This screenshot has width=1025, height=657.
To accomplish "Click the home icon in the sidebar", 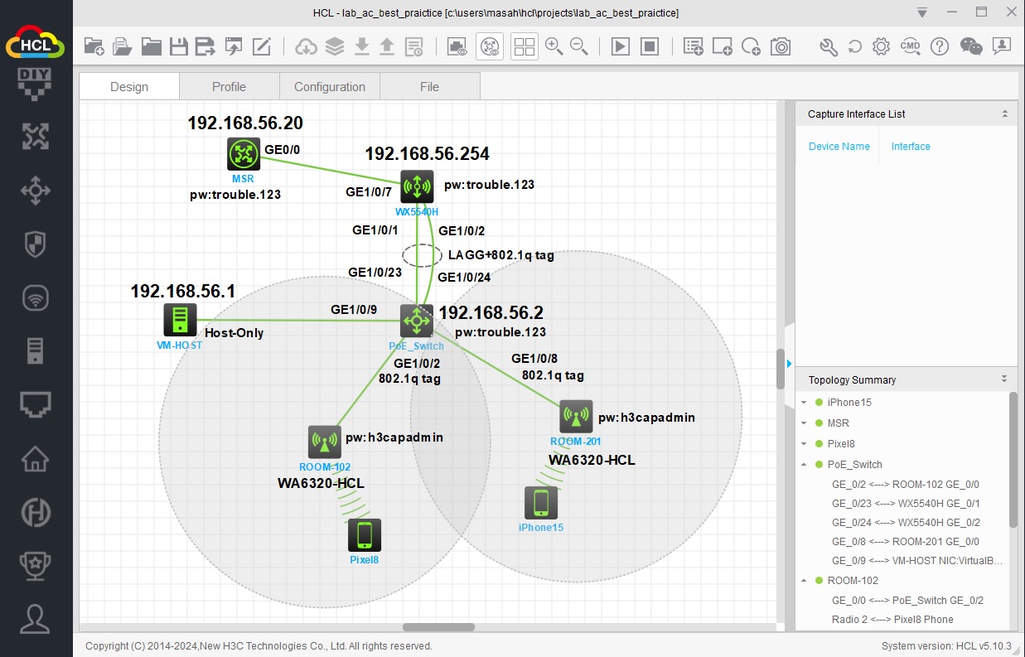I will [x=36, y=457].
